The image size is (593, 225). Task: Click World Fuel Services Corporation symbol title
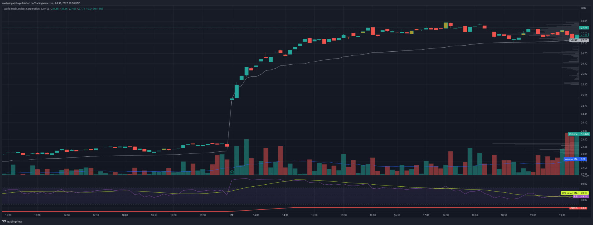coord(21,9)
